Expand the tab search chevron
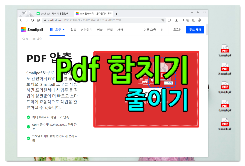Screen dimensions: 245x166 [183, 12]
